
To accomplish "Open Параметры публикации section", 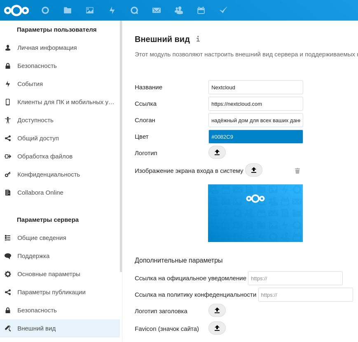I will [60, 292].
